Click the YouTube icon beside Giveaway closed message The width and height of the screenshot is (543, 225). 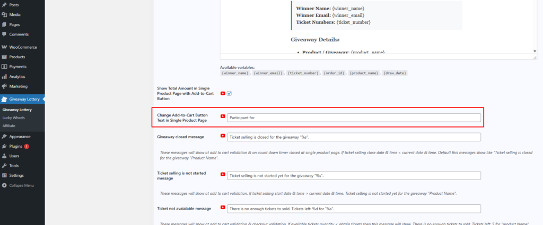pyautogui.click(x=223, y=137)
